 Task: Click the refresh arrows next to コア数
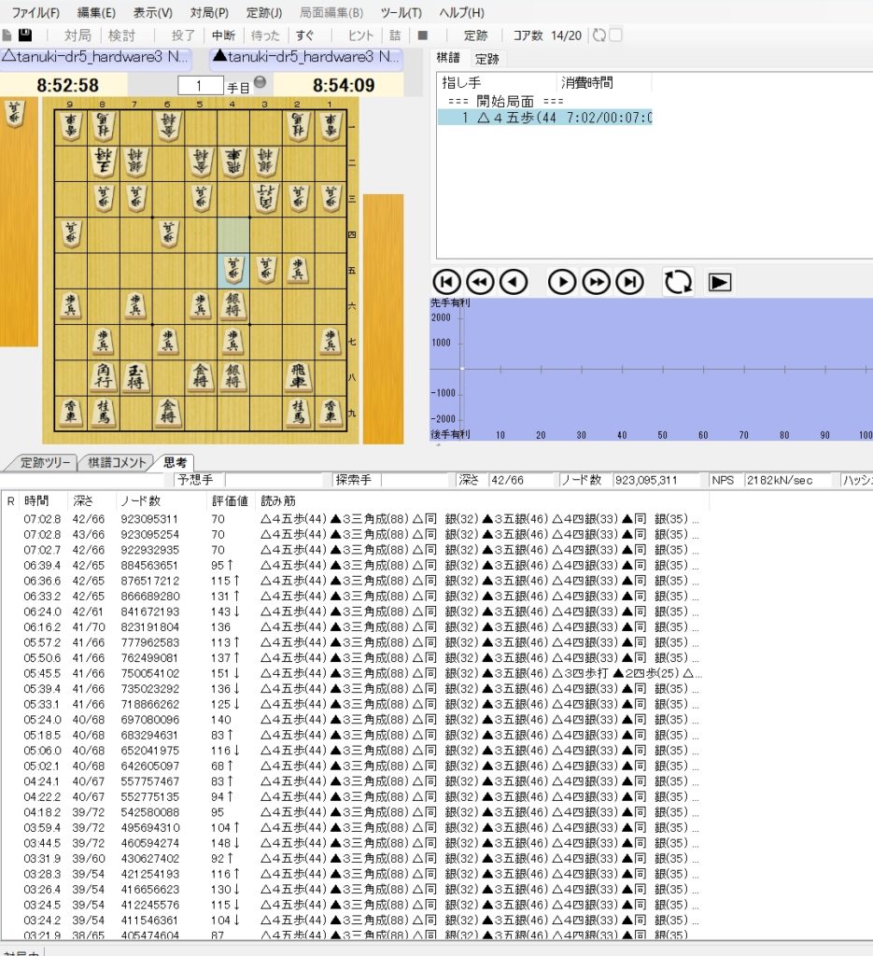[x=598, y=35]
